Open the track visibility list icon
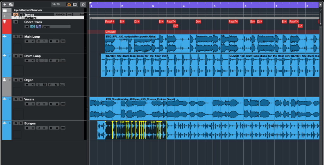The image size is (324, 165). click(x=75, y=4)
